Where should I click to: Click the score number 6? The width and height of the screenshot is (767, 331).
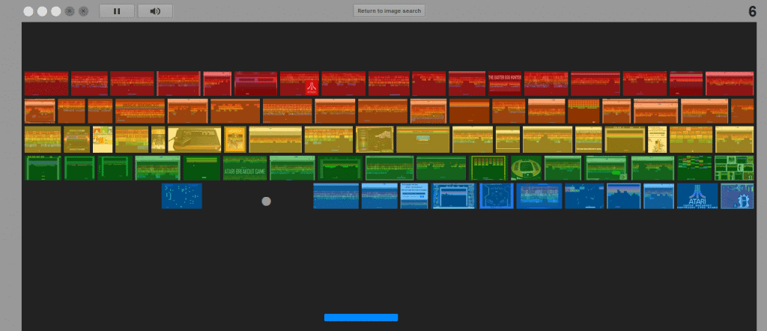tap(752, 12)
